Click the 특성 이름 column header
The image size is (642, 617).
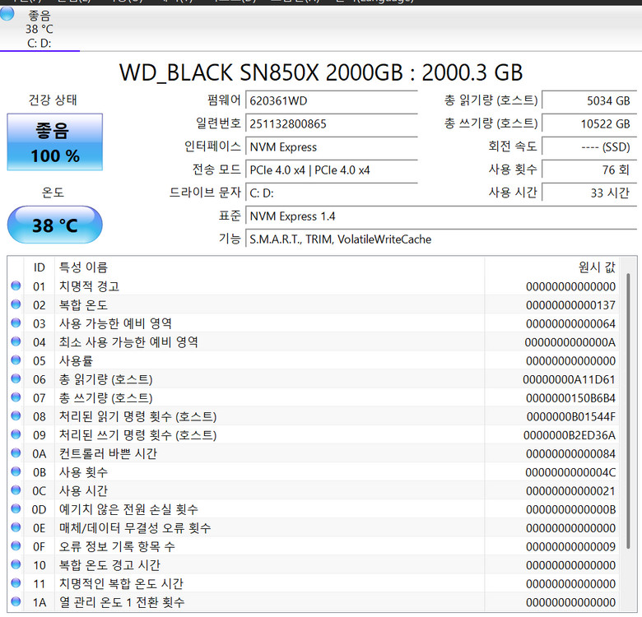click(82, 267)
